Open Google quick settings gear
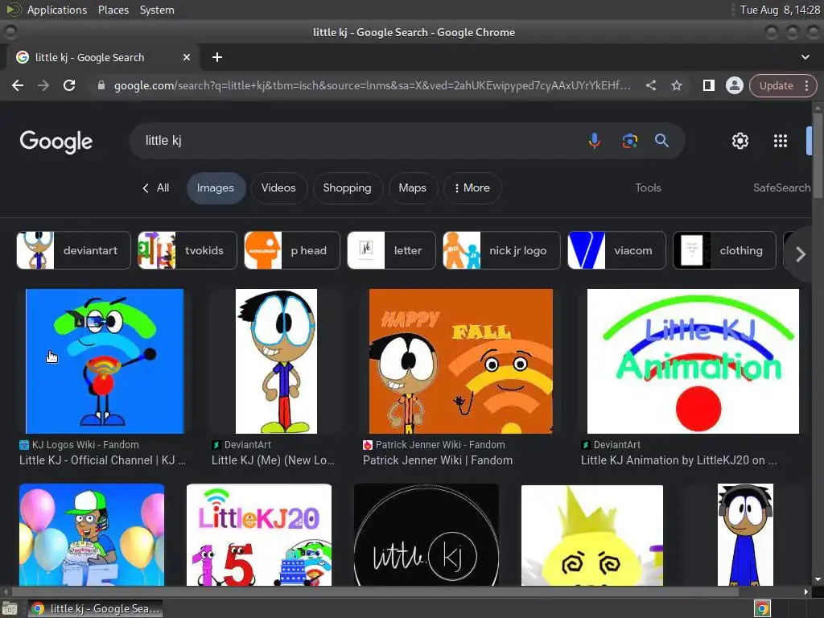The image size is (824, 618). 740,141
